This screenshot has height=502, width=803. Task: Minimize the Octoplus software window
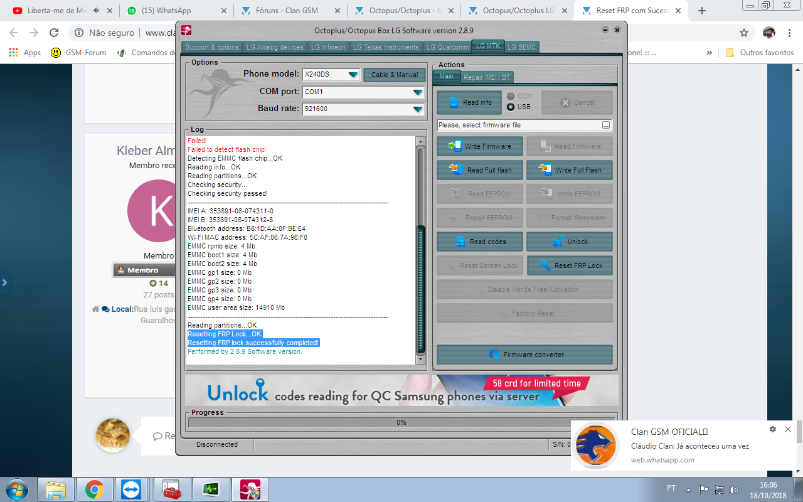point(605,30)
